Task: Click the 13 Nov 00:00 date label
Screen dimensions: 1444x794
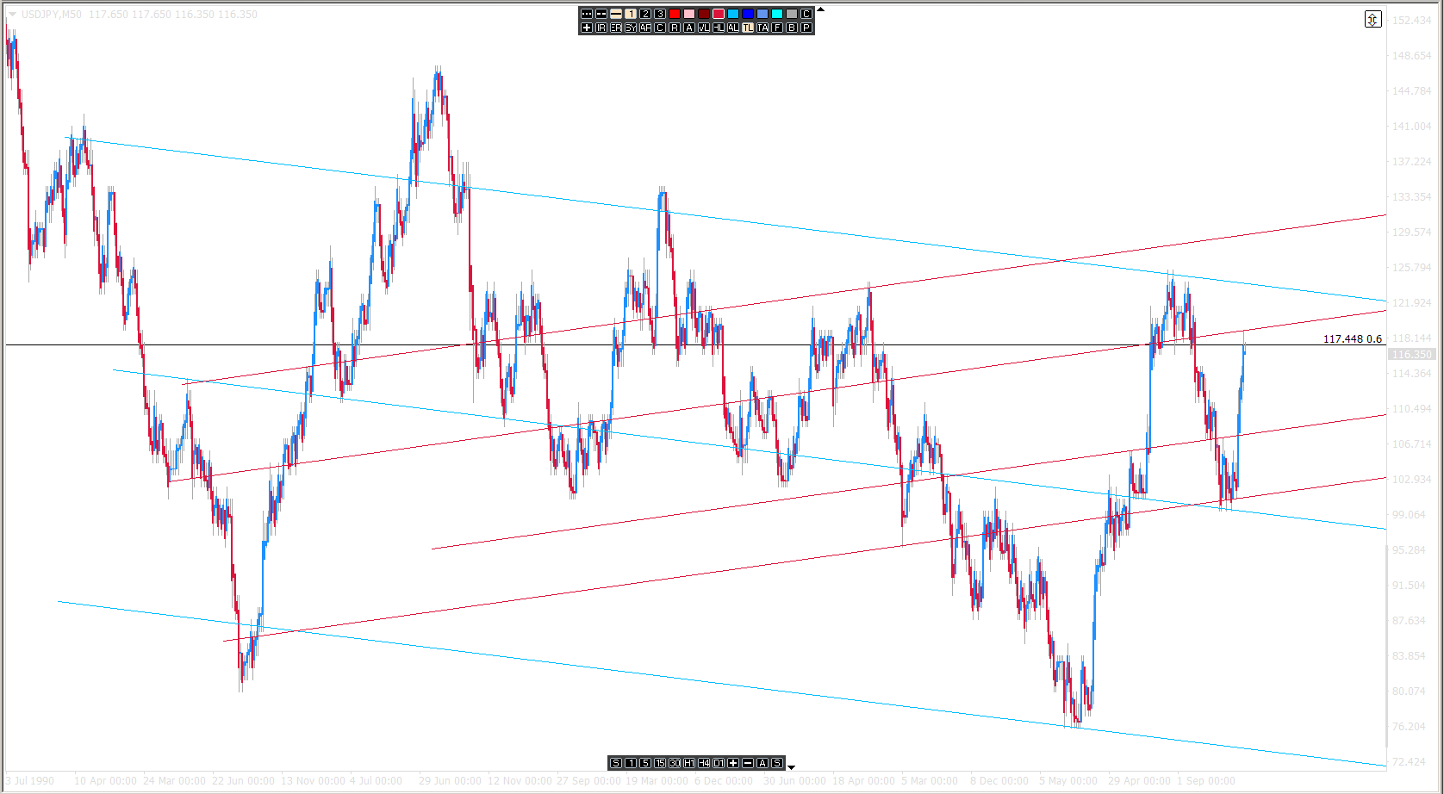Action: click(313, 781)
